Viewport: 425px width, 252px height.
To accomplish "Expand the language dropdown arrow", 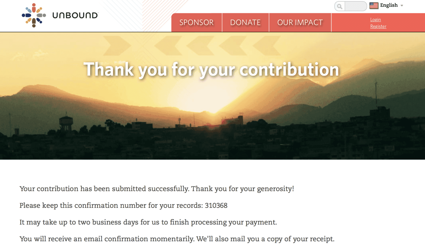I will coord(402,6).
